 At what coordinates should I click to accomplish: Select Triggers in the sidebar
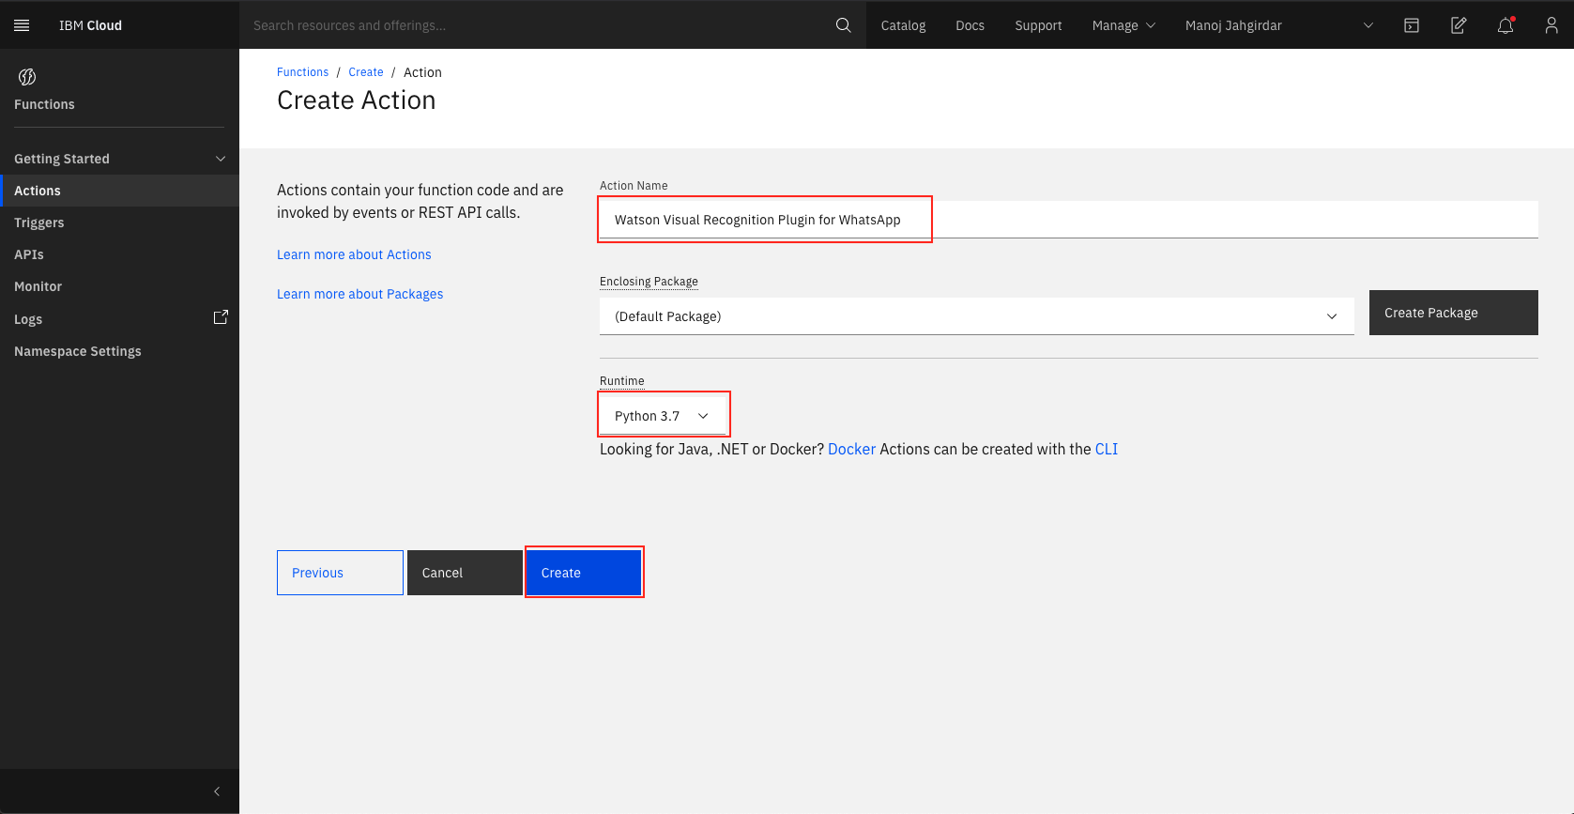click(119, 223)
